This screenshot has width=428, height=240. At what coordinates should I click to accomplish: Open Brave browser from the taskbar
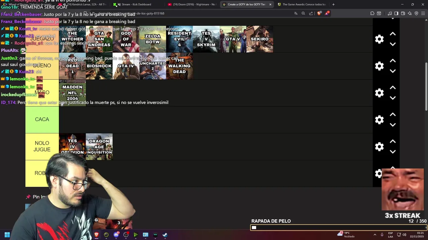[97, 235]
